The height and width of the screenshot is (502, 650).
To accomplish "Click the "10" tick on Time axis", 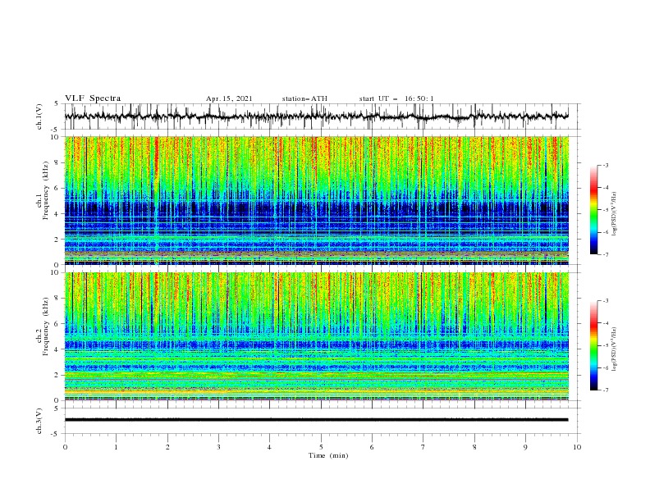I will coord(577,447).
